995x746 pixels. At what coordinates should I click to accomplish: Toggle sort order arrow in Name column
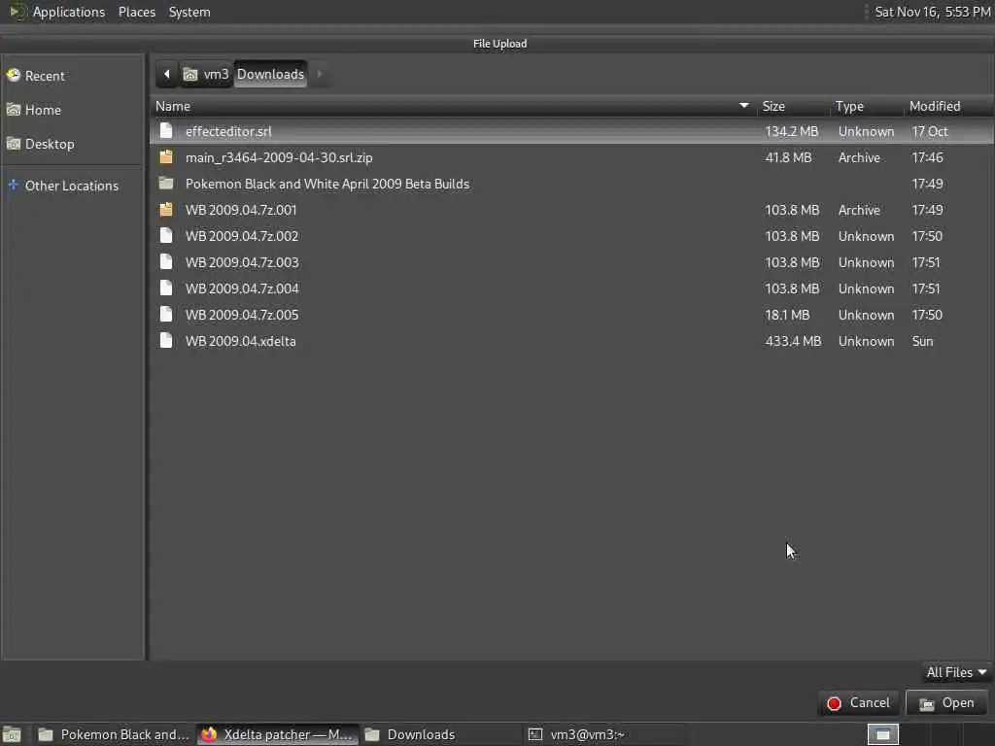(743, 105)
